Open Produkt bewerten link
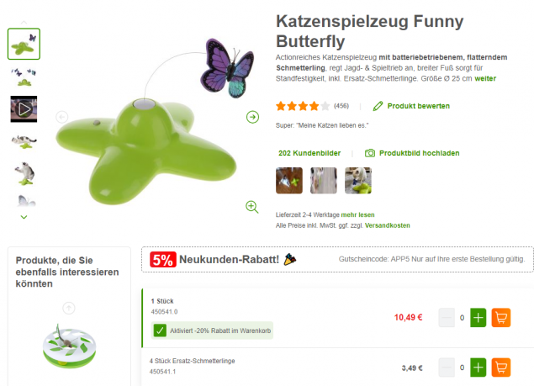This screenshot has width=534, height=386. coord(411,106)
